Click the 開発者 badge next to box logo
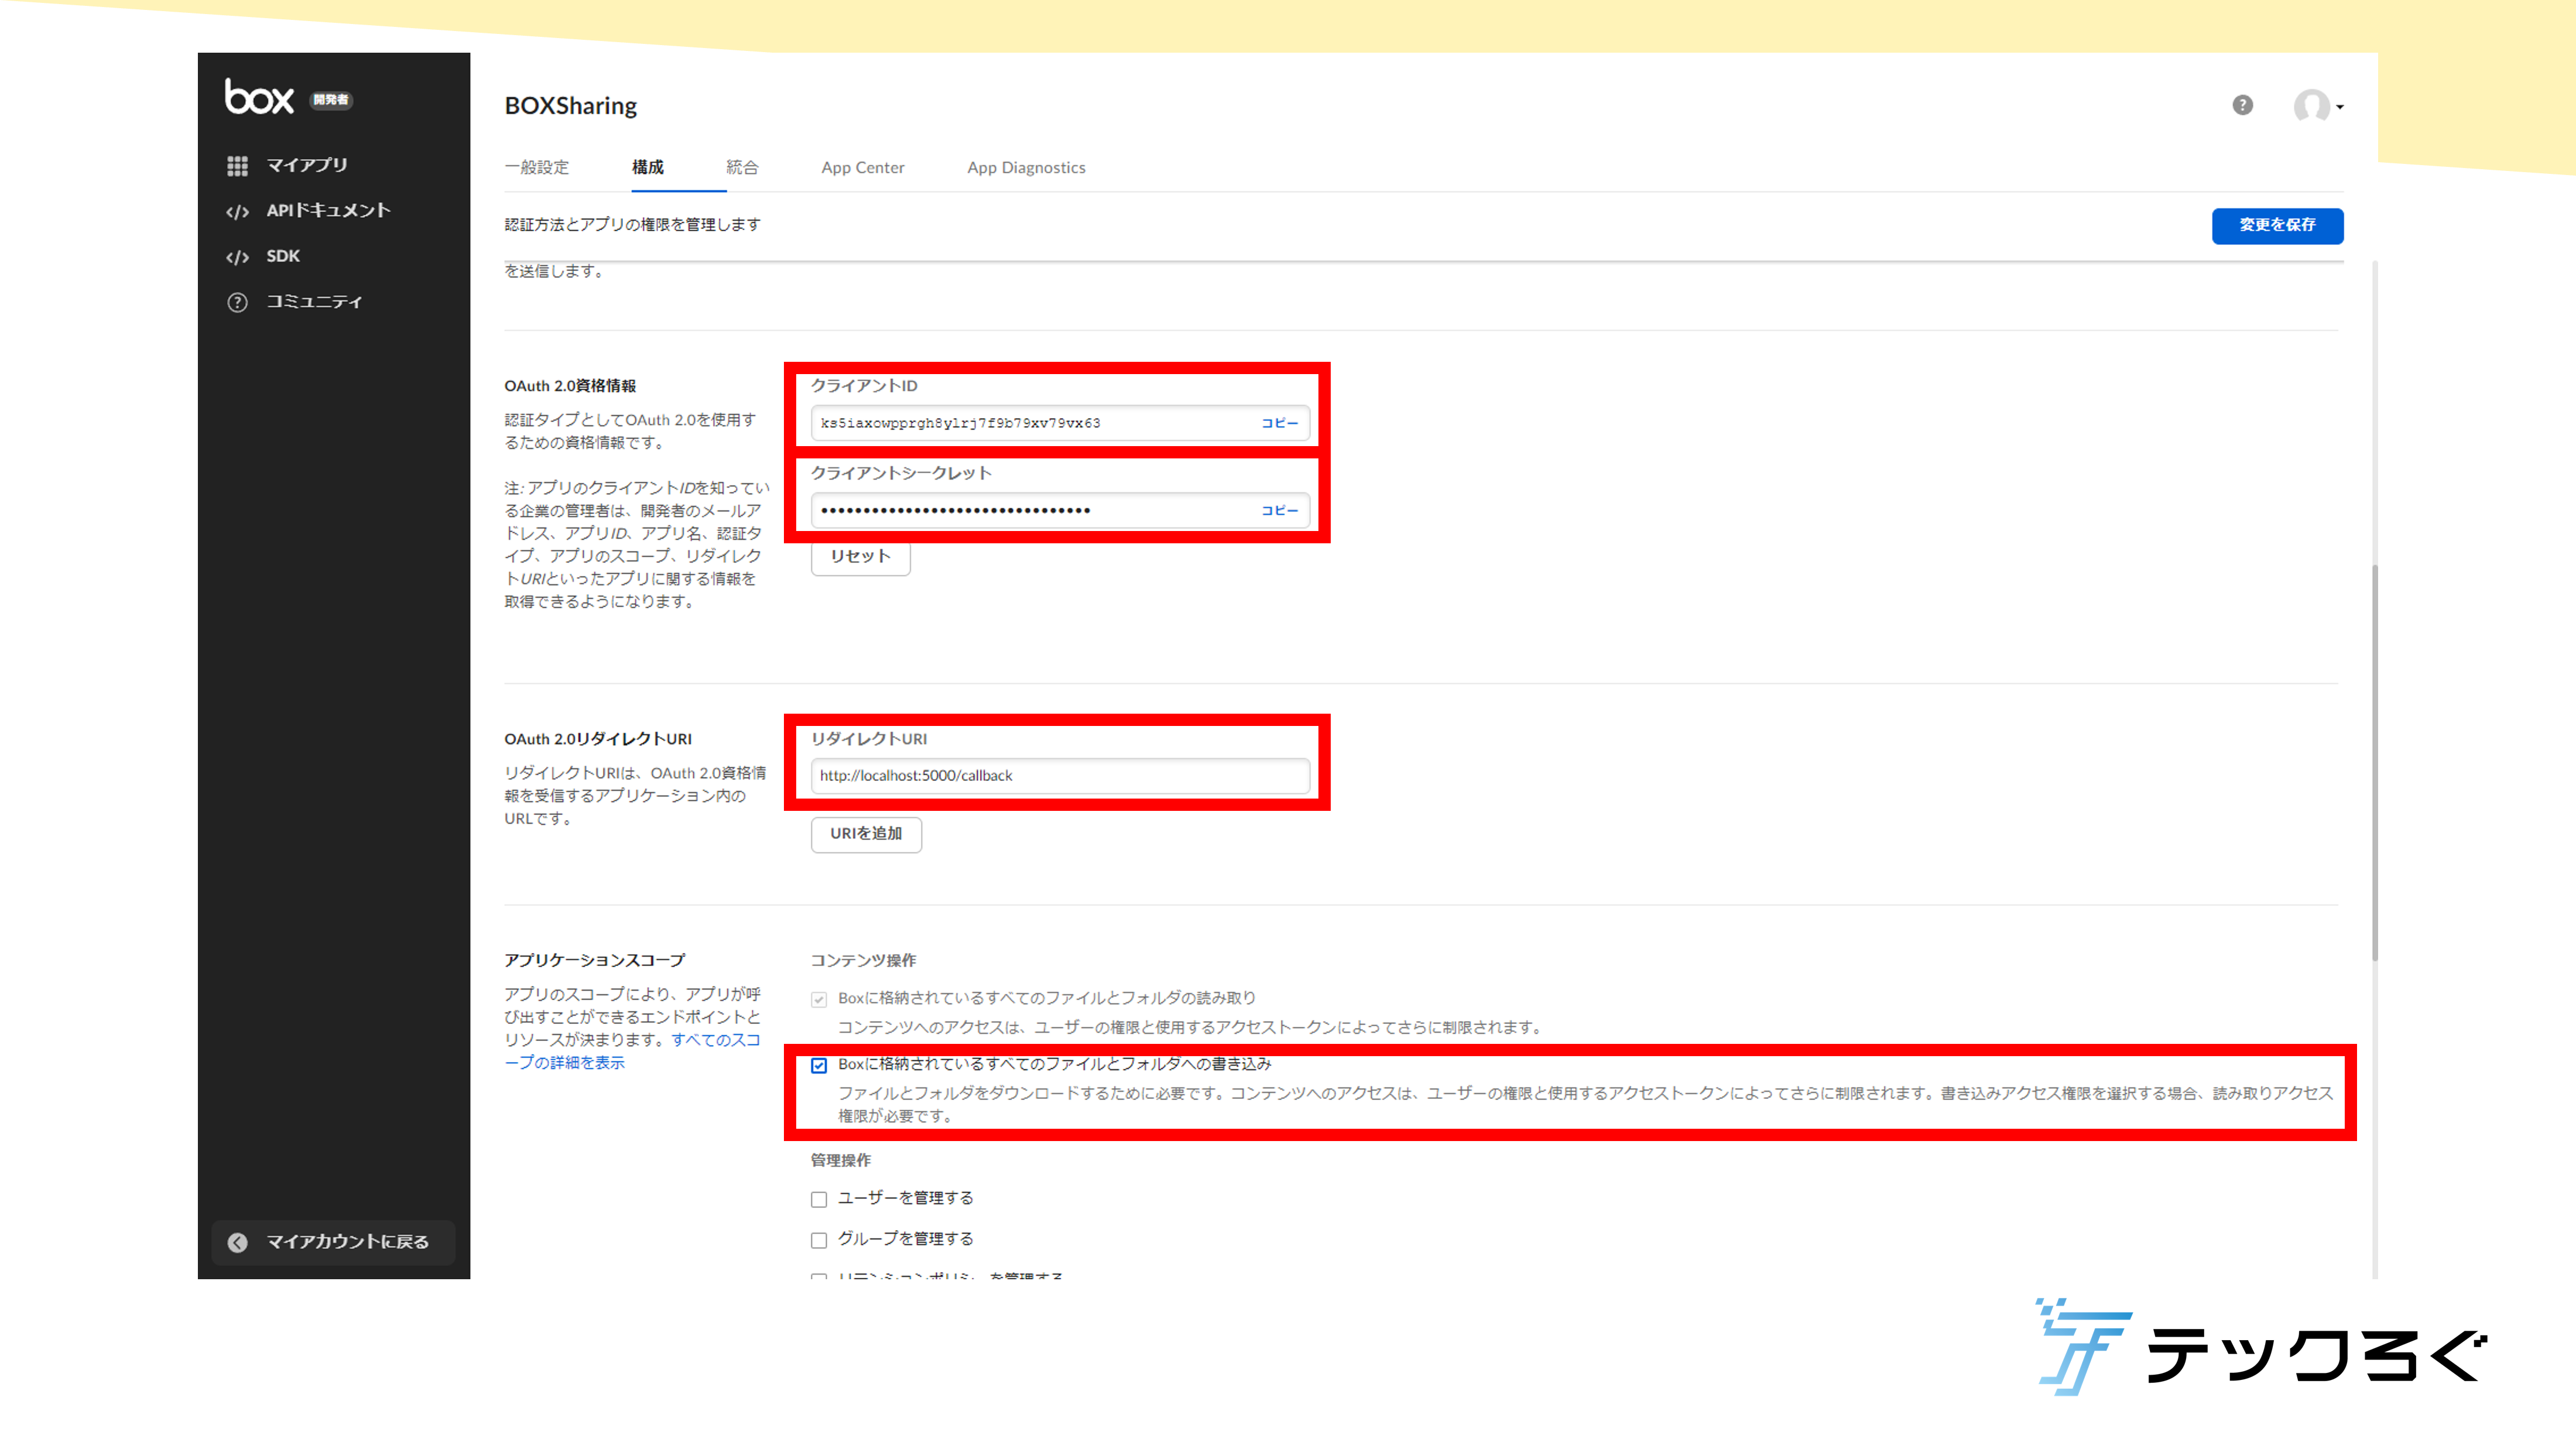2576x1449 pixels. (330, 100)
